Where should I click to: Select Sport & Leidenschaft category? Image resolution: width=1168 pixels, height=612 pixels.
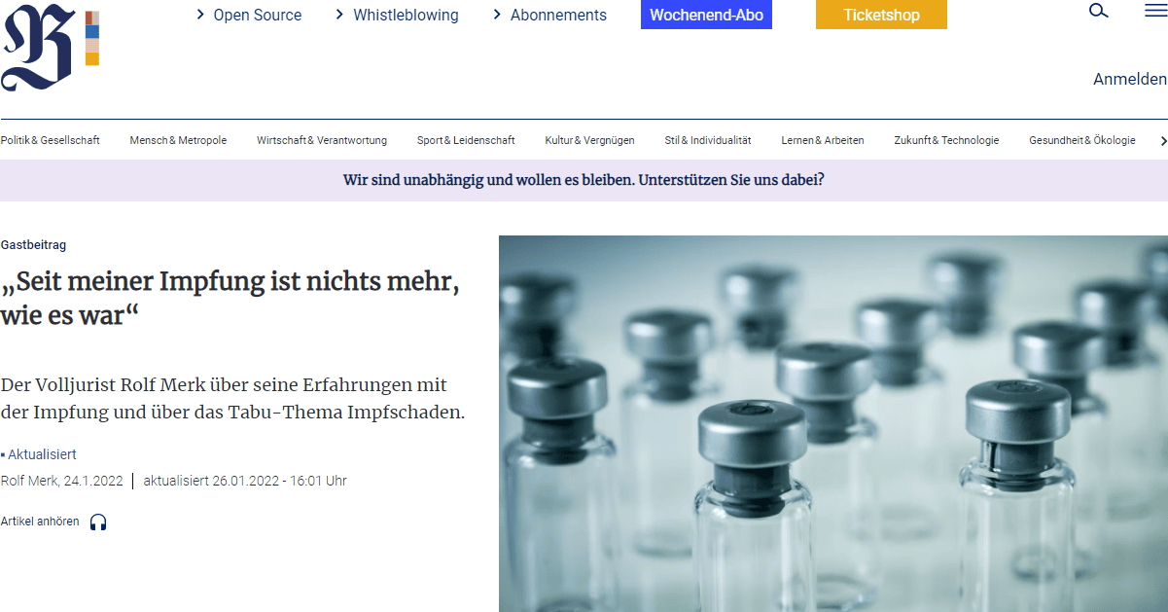point(466,140)
